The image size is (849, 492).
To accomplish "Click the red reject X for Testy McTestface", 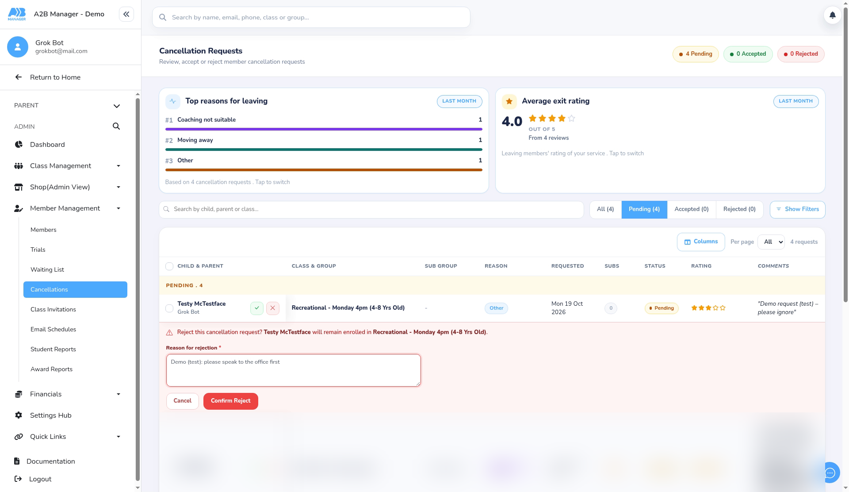I will [x=273, y=308].
